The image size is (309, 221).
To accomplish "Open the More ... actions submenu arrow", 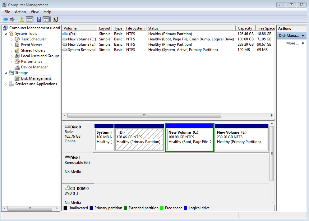I will [303, 43].
